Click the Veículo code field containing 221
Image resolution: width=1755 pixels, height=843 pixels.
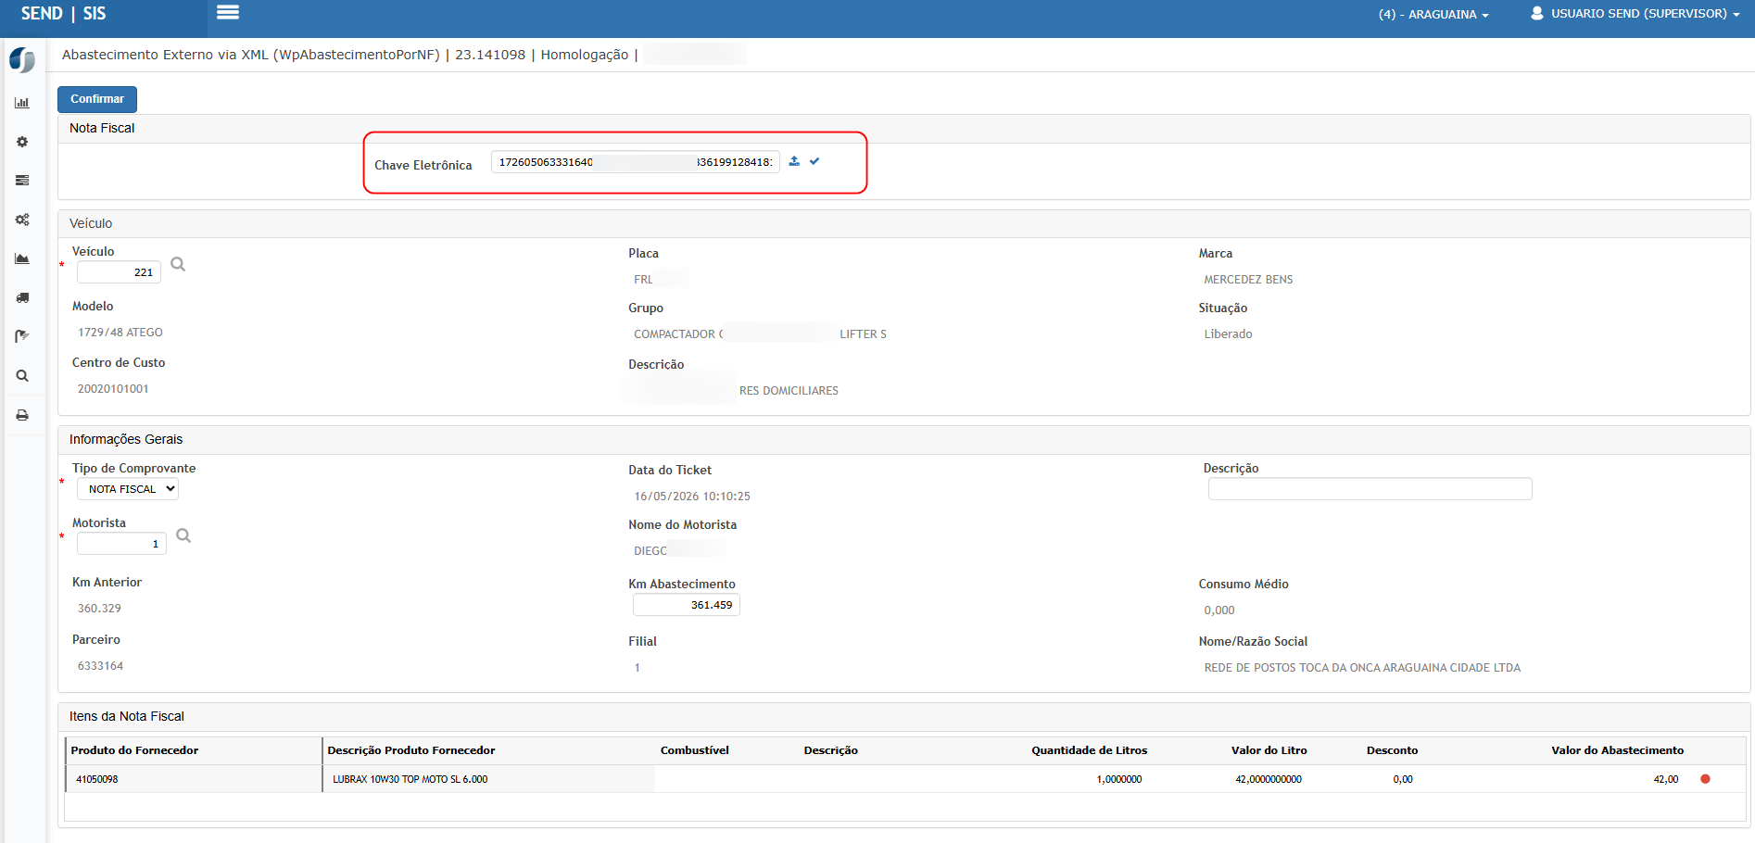pos(119,272)
